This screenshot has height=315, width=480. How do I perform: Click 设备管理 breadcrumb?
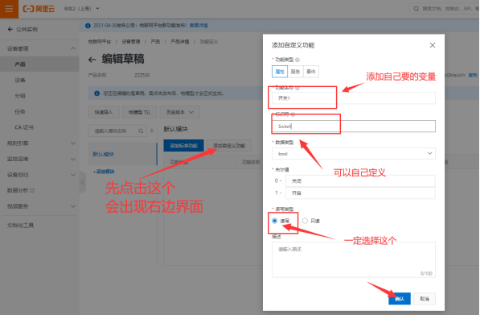click(131, 42)
